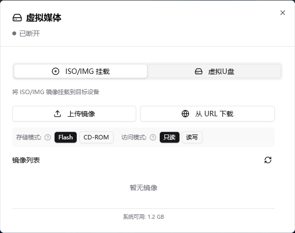
Task: Click the upload arrow icon
Action: click(x=58, y=114)
